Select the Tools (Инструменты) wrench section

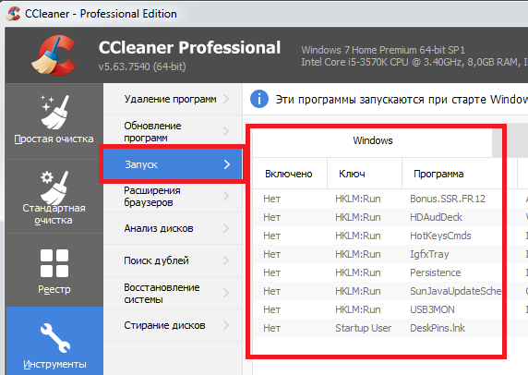(54, 341)
